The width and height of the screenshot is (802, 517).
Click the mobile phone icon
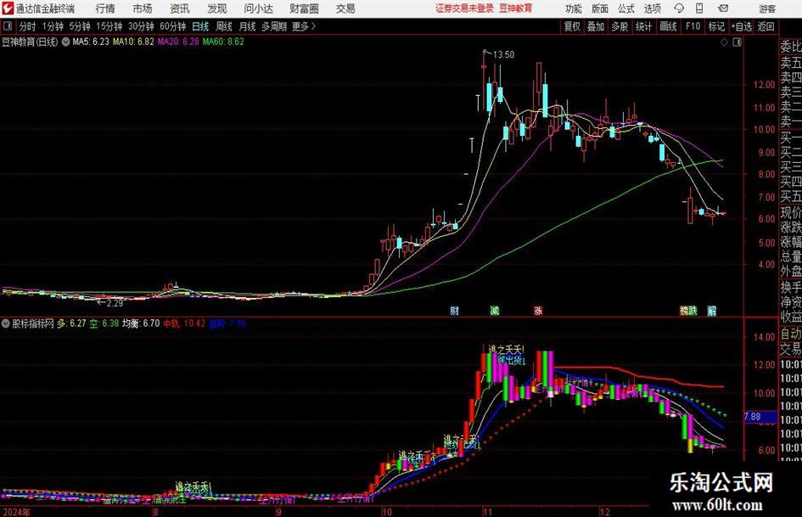click(699, 8)
